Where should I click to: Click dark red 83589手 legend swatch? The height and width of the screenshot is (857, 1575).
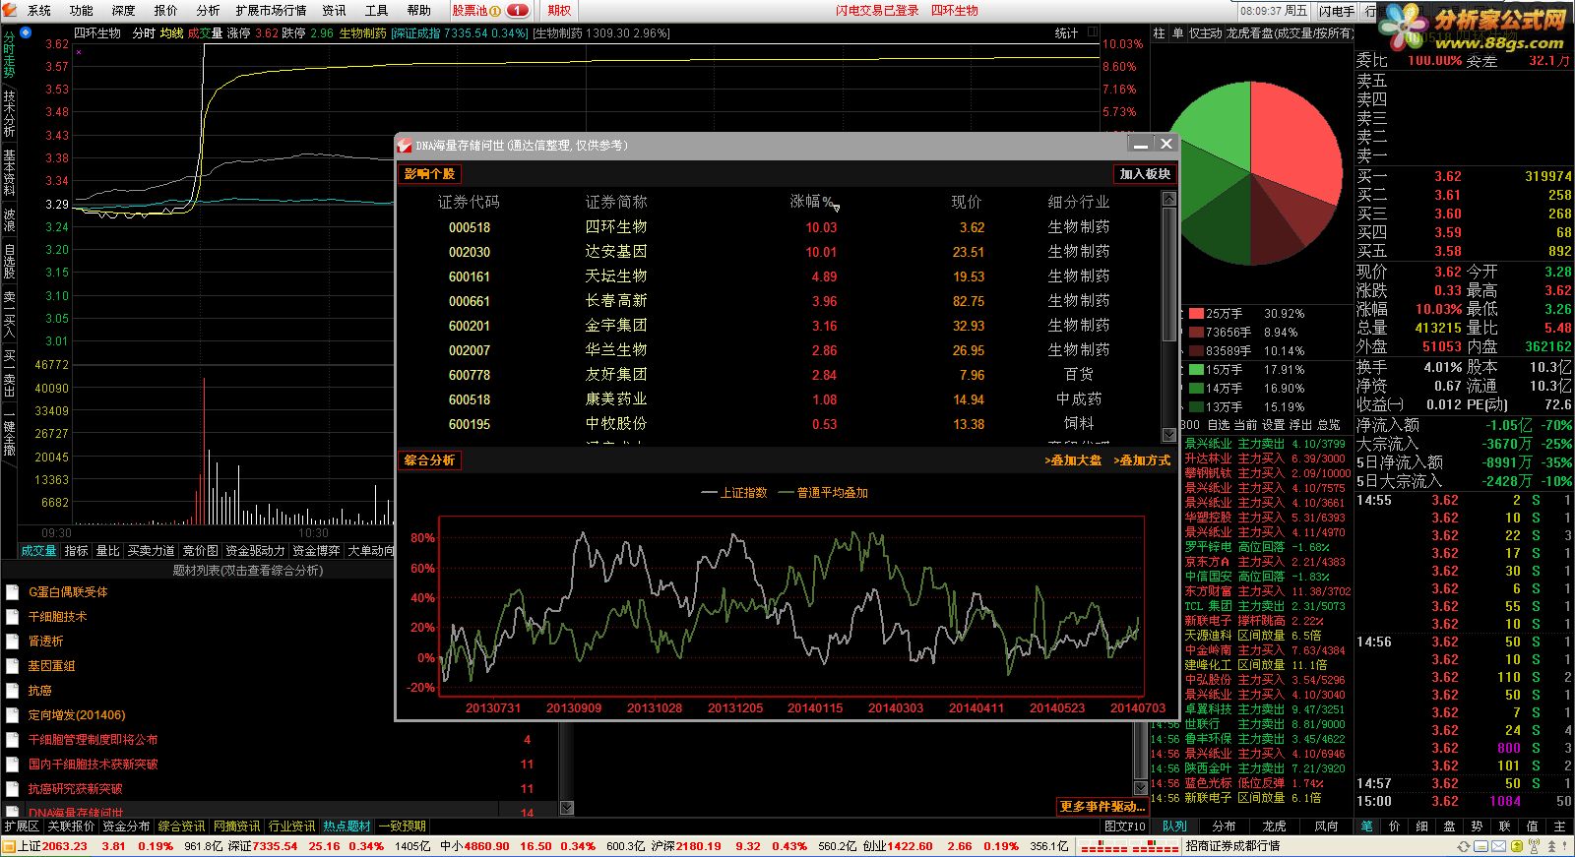[x=1196, y=351]
